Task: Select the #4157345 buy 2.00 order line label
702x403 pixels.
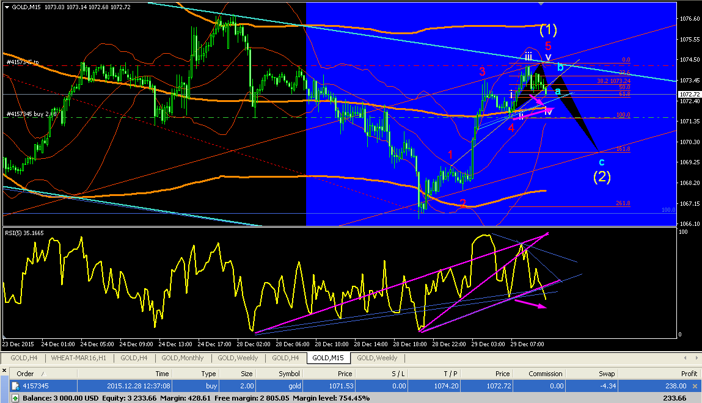Action: pyautogui.click(x=32, y=114)
